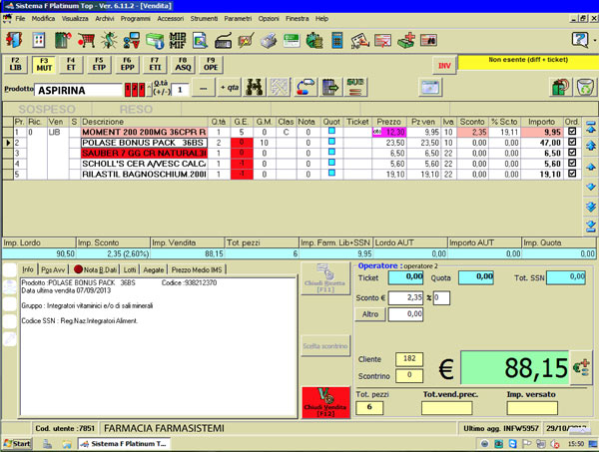
Task: Click the + qta button
Action: pos(230,88)
